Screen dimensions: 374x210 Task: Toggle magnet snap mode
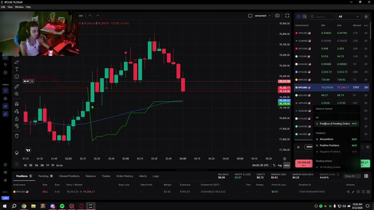pos(17,104)
